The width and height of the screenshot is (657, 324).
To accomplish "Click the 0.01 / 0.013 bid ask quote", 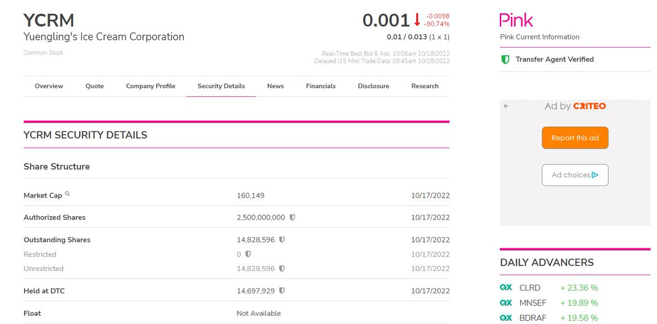I will (x=408, y=37).
